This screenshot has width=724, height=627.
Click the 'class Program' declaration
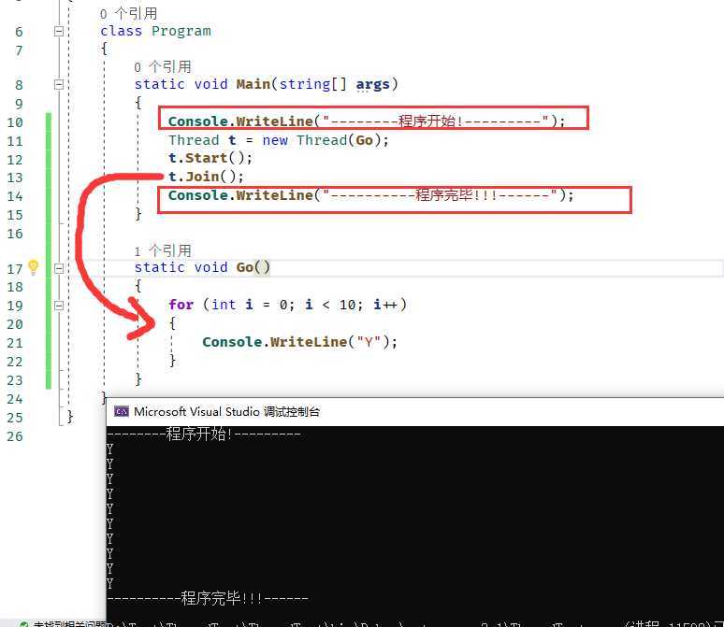click(x=155, y=31)
